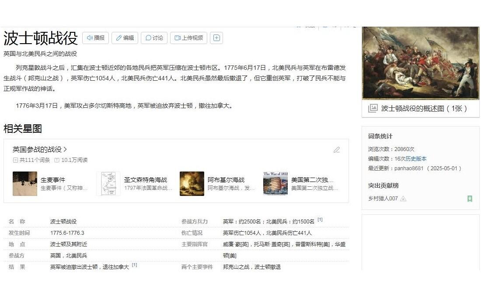Click citation mark [1] after 参战方兵力
481x295 pixels.
(x=321, y=220)
